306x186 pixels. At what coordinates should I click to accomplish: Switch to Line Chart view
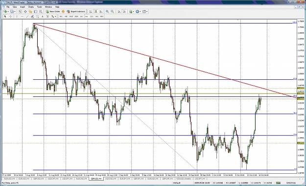point(101,12)
